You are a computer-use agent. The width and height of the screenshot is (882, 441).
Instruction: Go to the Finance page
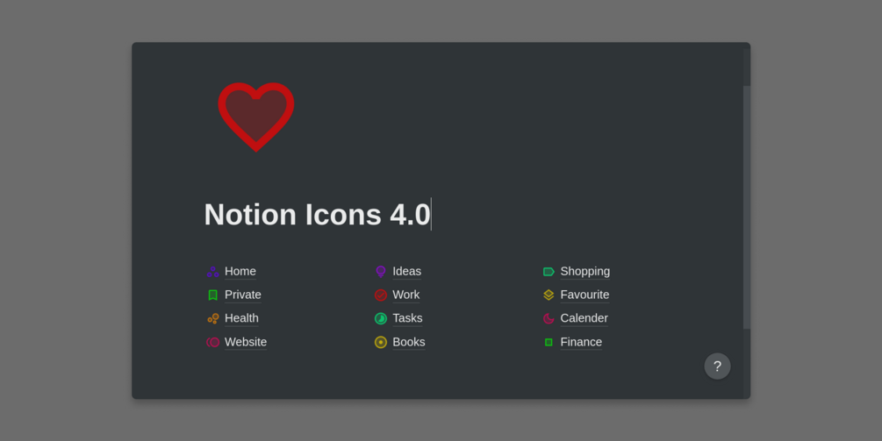[581, 342]
